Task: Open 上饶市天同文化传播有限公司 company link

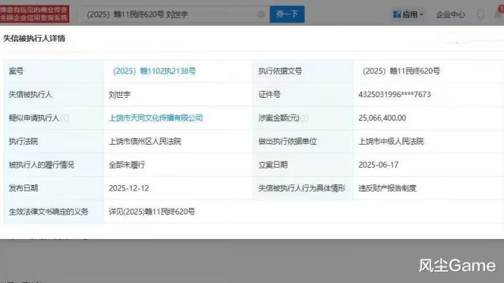Action: click(155, 118)
